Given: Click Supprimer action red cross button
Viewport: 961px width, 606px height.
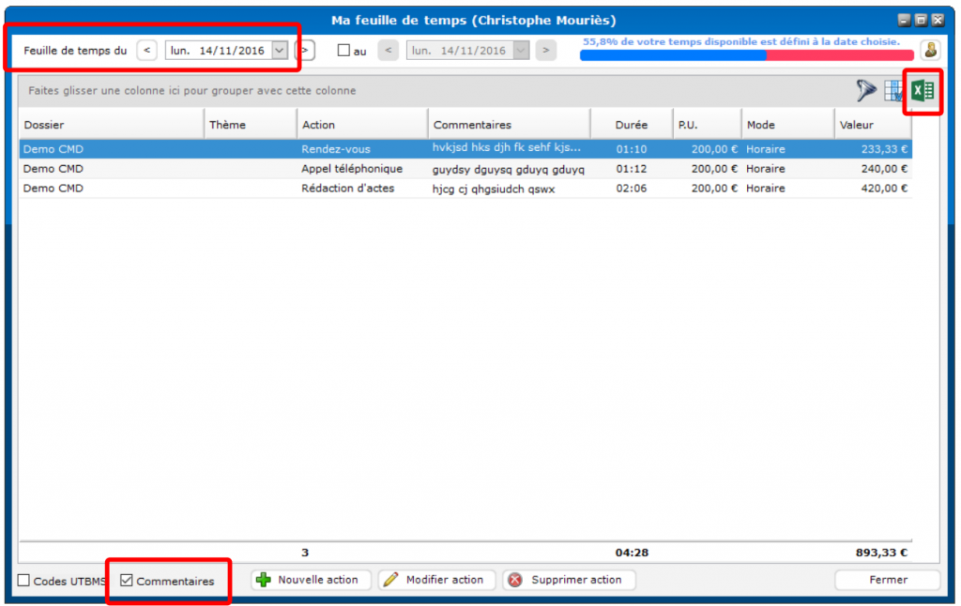Looking at the screenshot, I should [x=569, y=580].
